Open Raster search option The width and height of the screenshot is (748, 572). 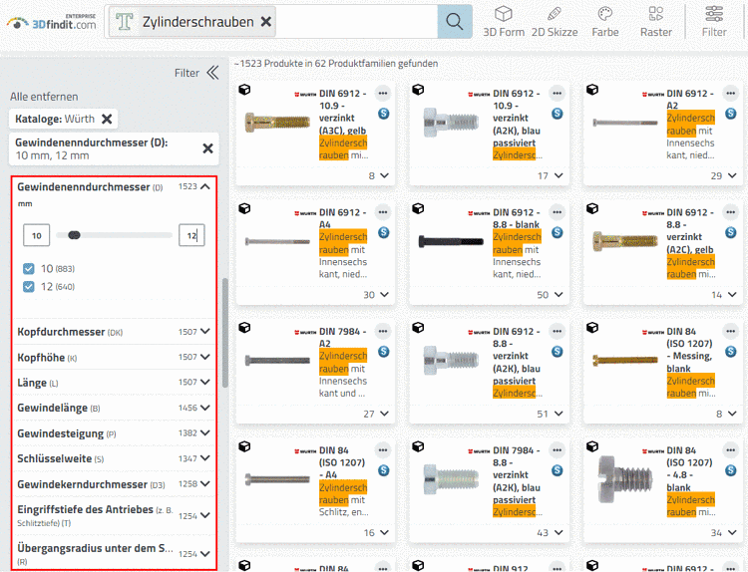[x=656, y=22]
